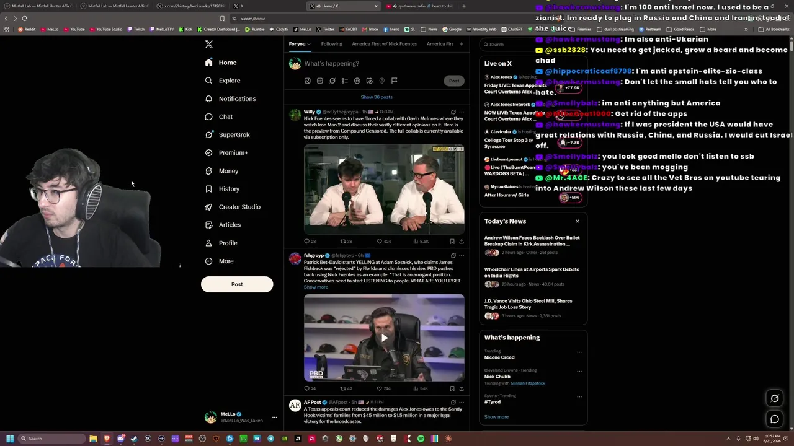The height and width of the screenshot is (446, 794).
Task: Go to Premium+ in the sidebar
Action: tap(226, 152)
